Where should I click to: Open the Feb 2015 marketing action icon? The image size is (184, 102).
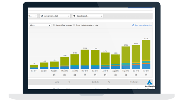[x=54, y=75]
